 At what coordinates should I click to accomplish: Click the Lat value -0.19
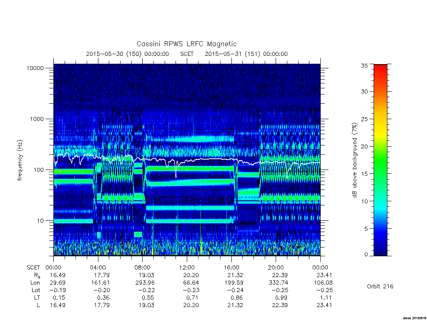point(58,290)
